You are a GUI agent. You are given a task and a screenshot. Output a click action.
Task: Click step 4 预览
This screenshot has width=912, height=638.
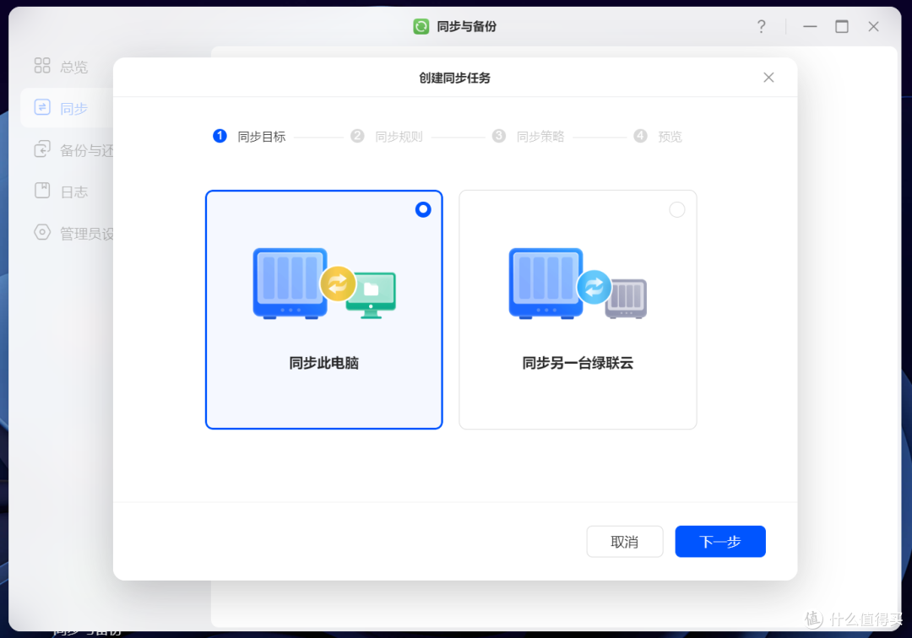coord(658,137)
